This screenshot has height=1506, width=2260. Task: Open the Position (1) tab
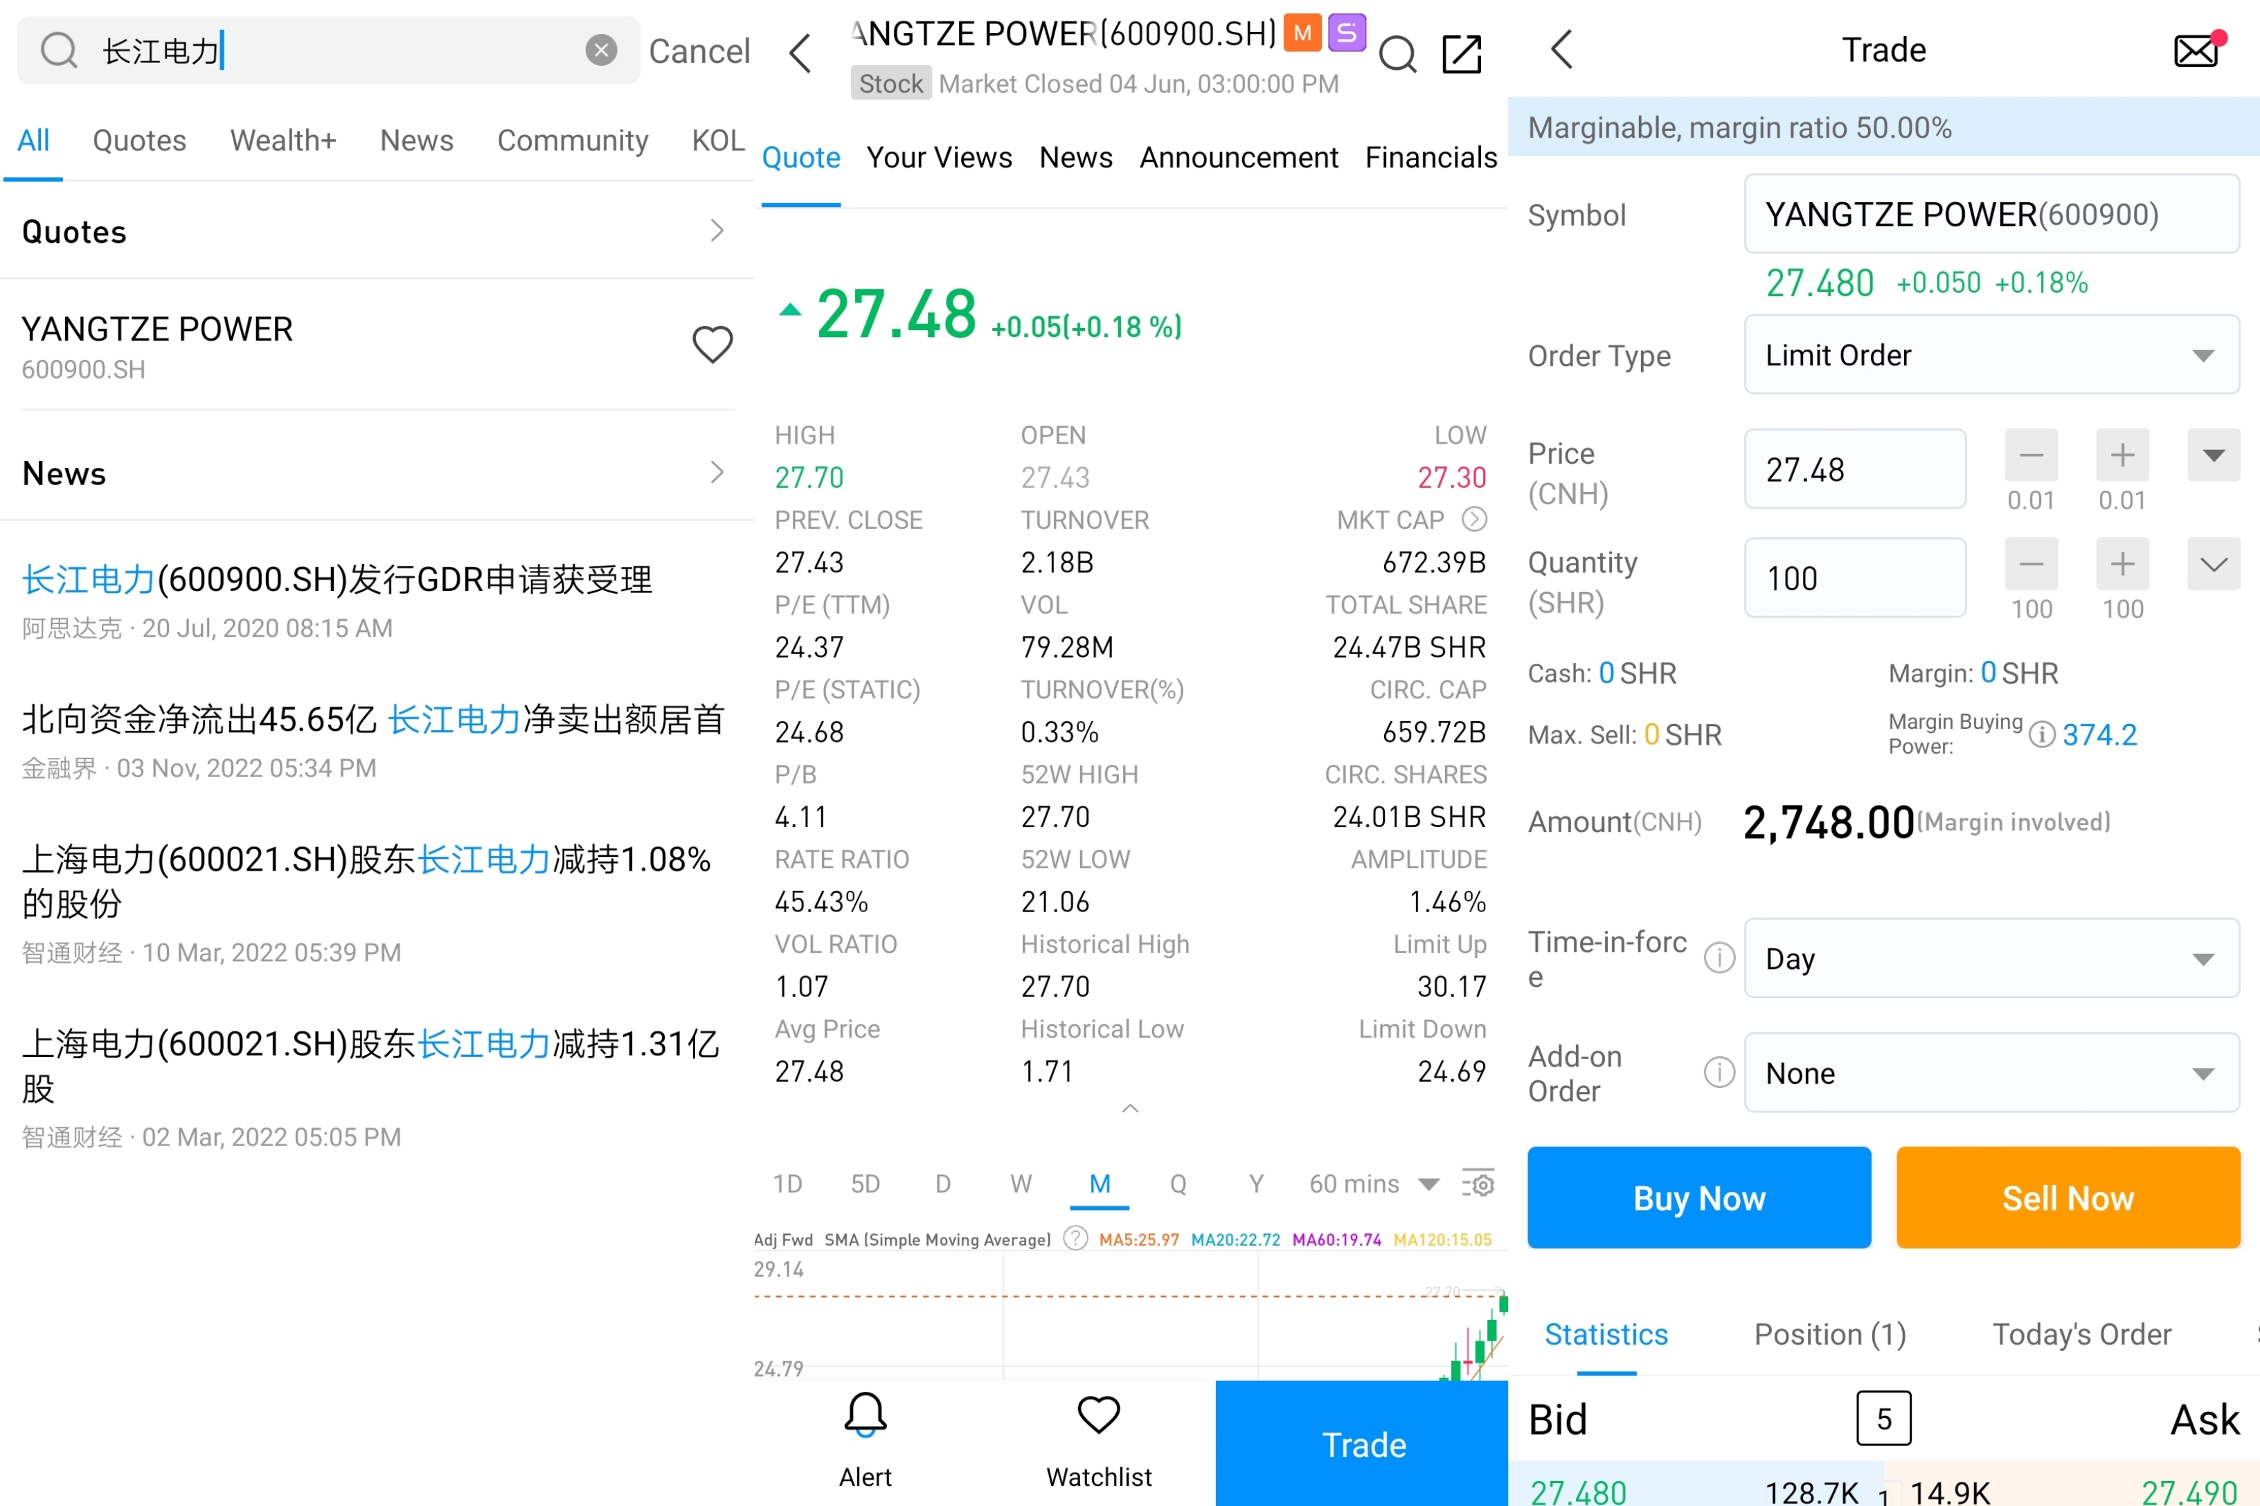1829,1334
